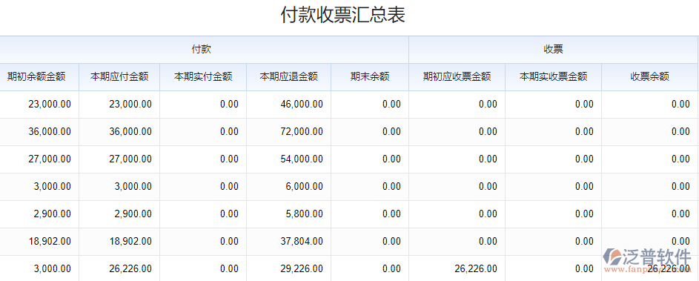Click the 6,000.00 cell
Screen dimensions: 699x281
pos(305,186)
